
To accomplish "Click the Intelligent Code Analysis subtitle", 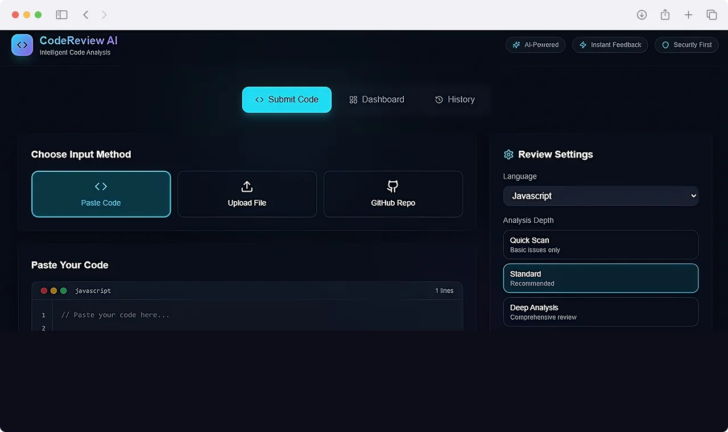I will [75, 52].
